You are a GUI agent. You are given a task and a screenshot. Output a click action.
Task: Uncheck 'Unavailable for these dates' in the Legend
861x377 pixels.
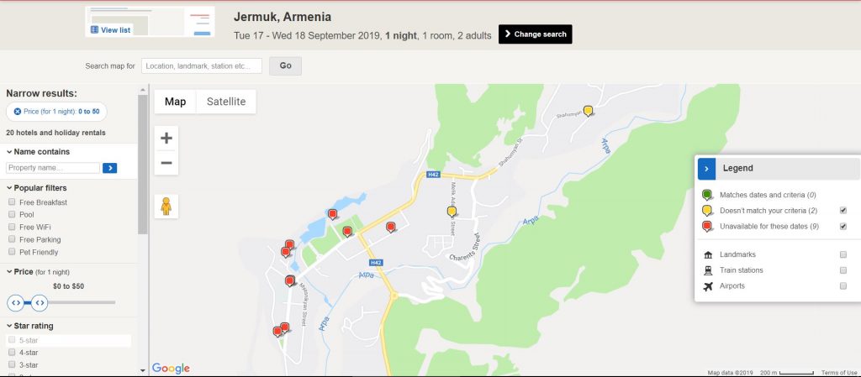coord(843,227)
